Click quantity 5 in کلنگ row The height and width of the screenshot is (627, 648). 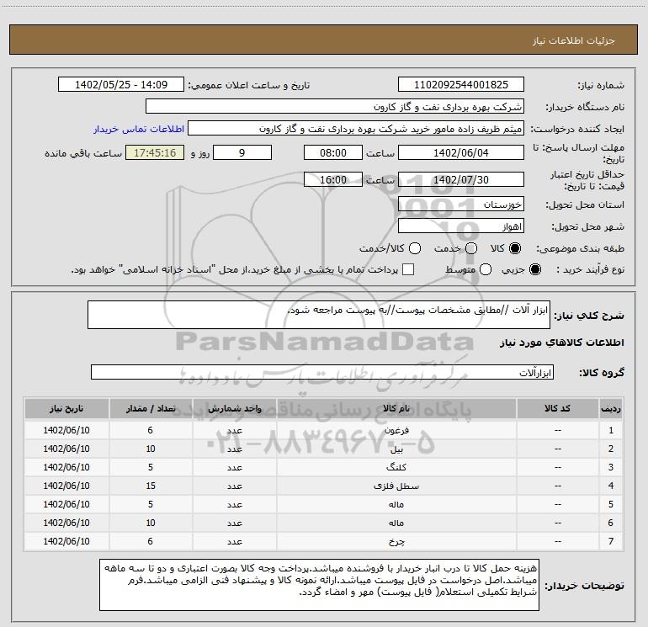[151, 467]
